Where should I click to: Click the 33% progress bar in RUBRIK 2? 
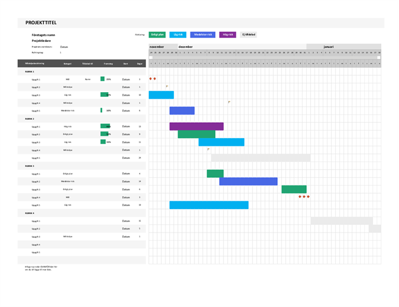coord(103,142)
